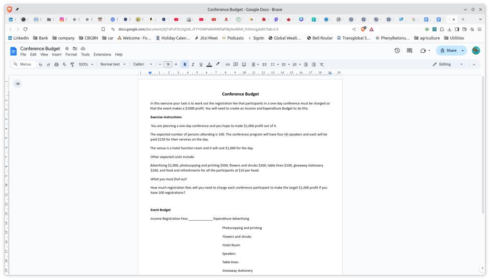Click the insert link icon
490x280 pixels.
coord(228,64)
